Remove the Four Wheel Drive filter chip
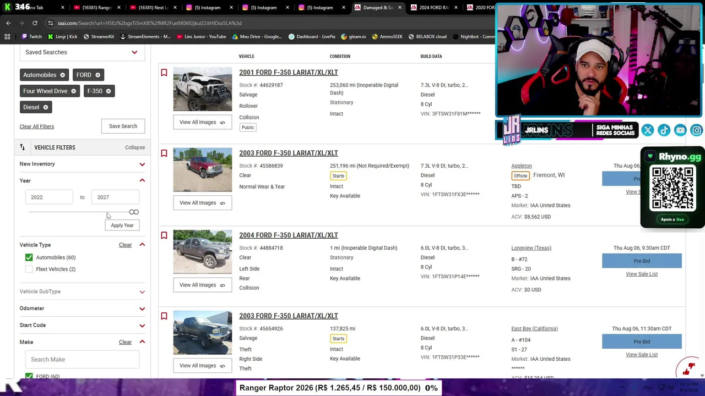 73,91
